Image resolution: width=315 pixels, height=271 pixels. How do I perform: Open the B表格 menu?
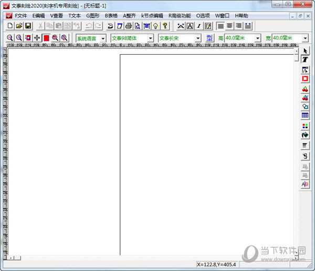pos(111,16)
